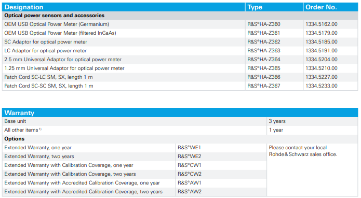The height and width of the screenshot is (198, 361).
Task: Click type cell R&S HA-Z365
Action: click(264, 68)
